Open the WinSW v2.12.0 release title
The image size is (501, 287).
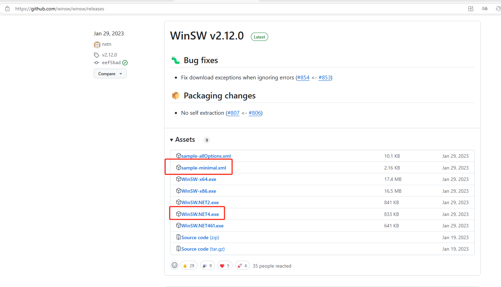tap(207, 36)
